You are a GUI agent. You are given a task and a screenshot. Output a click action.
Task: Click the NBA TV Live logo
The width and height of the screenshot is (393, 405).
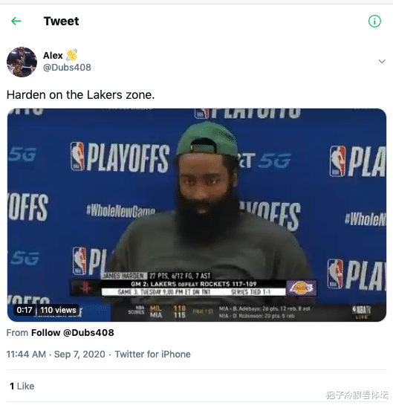pos(362,313)
